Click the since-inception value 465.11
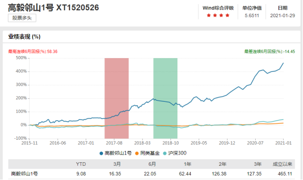 click(285, 174)
